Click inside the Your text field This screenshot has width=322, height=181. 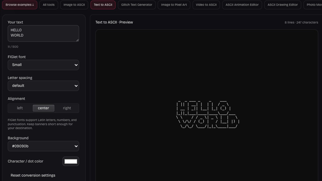coord(43,33)
